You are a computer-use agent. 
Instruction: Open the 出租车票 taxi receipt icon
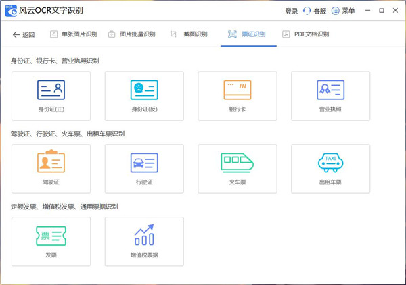click(x=331, y=163)
